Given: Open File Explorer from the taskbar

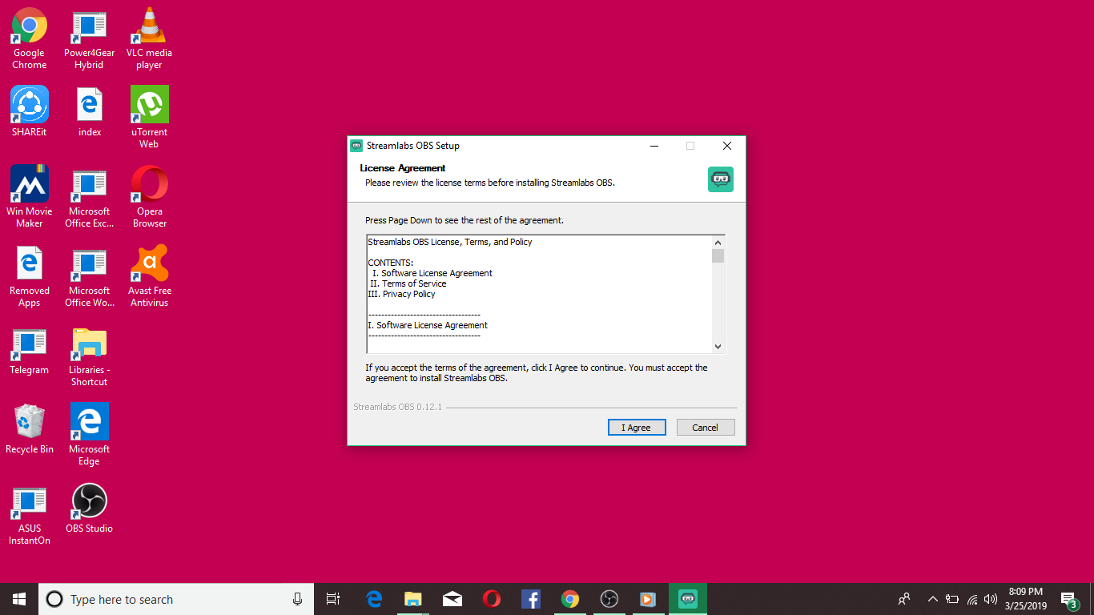Looking at the screenshot, I should [412, 599].
